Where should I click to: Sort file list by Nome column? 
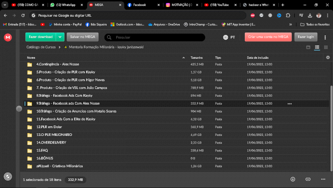pyautogui.click(x=31, y=58)
